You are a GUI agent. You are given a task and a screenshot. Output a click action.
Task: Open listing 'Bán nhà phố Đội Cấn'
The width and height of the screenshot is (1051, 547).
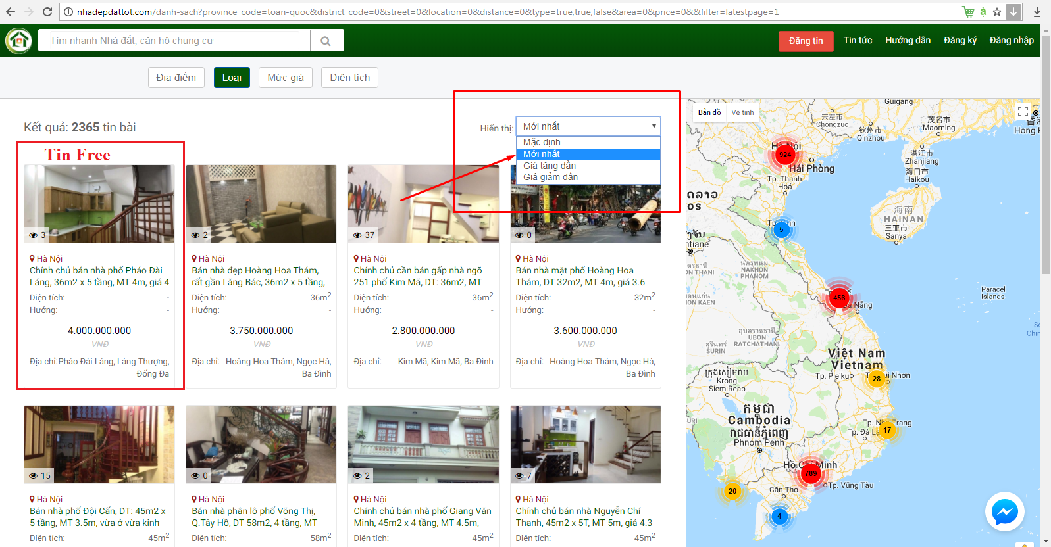coord(97,517)
